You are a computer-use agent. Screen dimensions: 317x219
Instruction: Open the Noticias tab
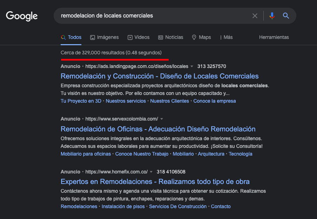[171, 37]
